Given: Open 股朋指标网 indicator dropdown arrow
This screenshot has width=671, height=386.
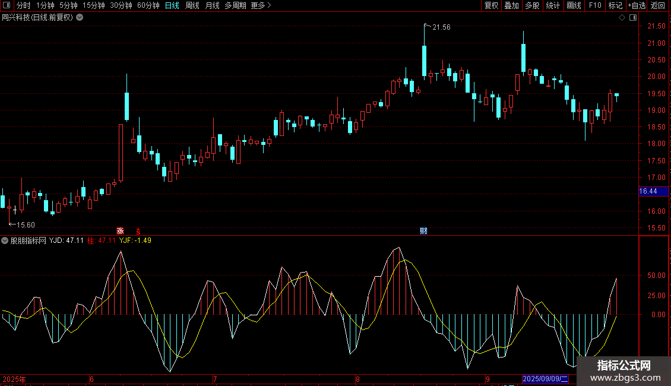Looking at the screenshot, I should pyautogui.click(x=5, y=241).
